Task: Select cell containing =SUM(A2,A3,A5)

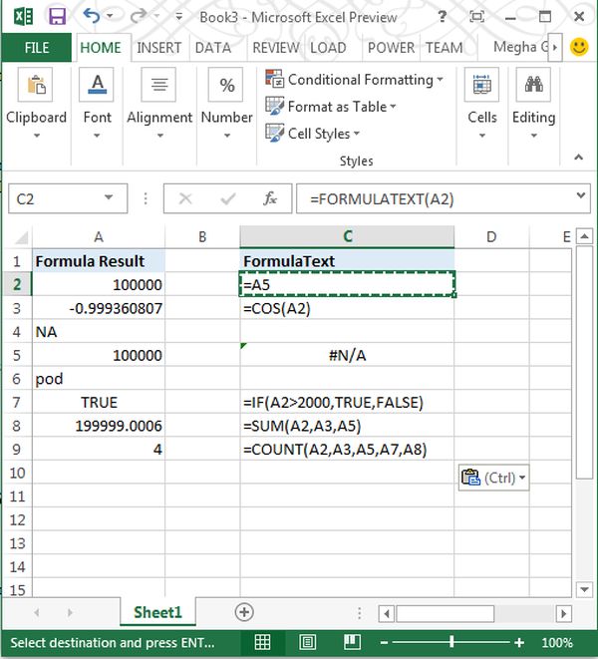Action: click(x=347, y=426)
